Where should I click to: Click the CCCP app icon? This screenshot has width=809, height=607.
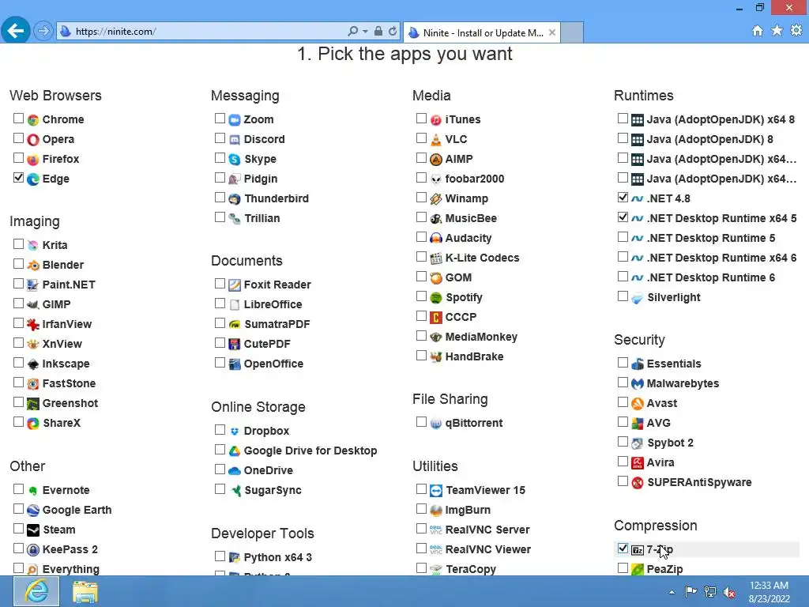click(436, 317)
